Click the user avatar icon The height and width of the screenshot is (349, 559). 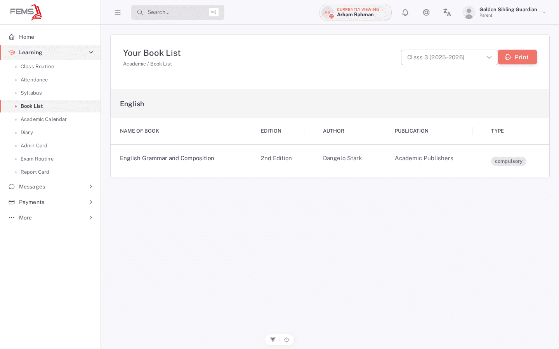[x=469, y=12]
